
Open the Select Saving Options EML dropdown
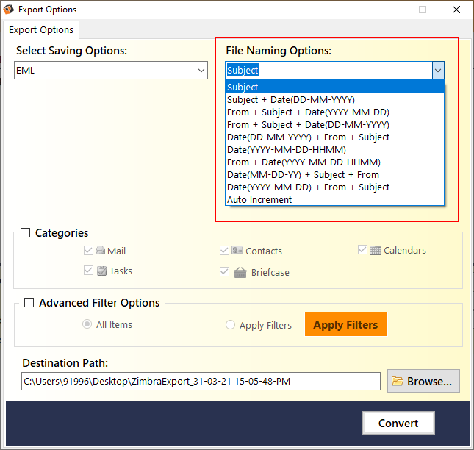pos(111,71)
